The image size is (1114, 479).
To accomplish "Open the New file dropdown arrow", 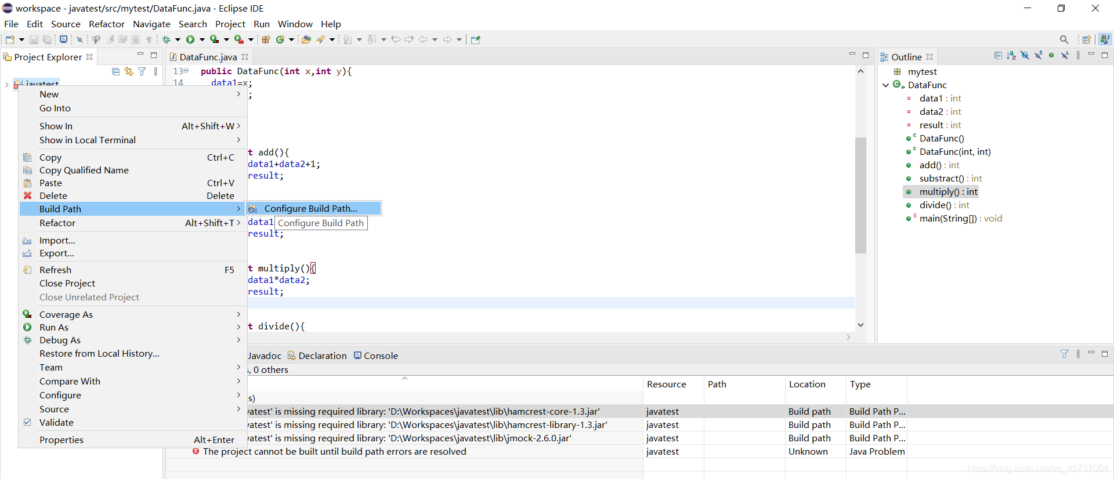I will [x=21, y=39].
